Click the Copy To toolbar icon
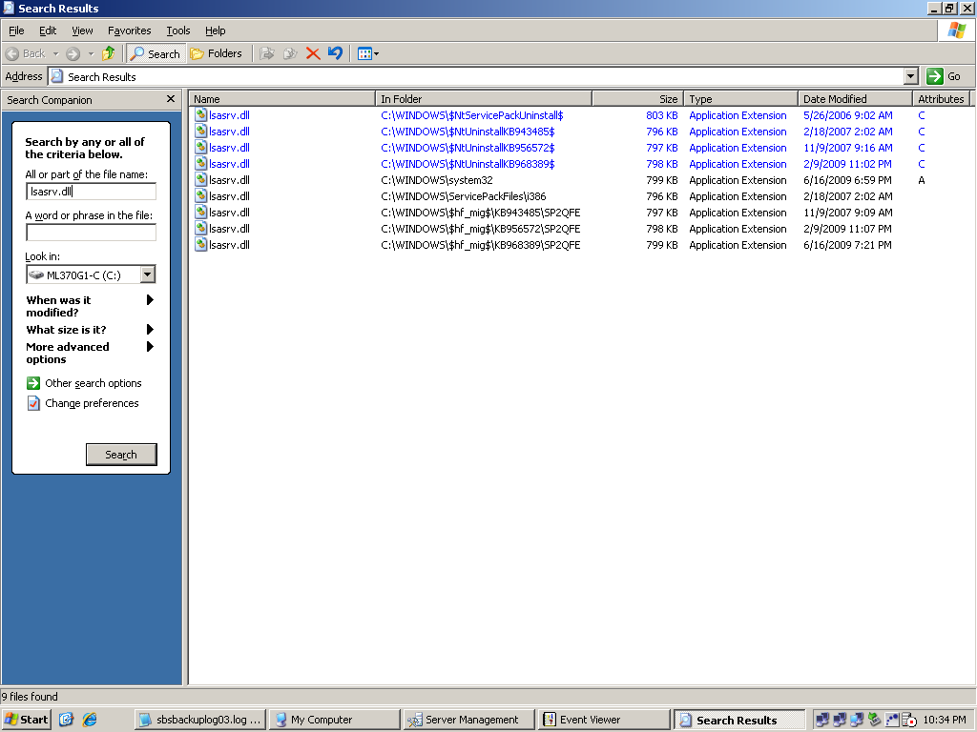 [x=290, y=53]
